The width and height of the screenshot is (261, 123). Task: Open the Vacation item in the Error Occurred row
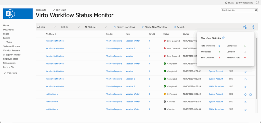click(129, 56)
